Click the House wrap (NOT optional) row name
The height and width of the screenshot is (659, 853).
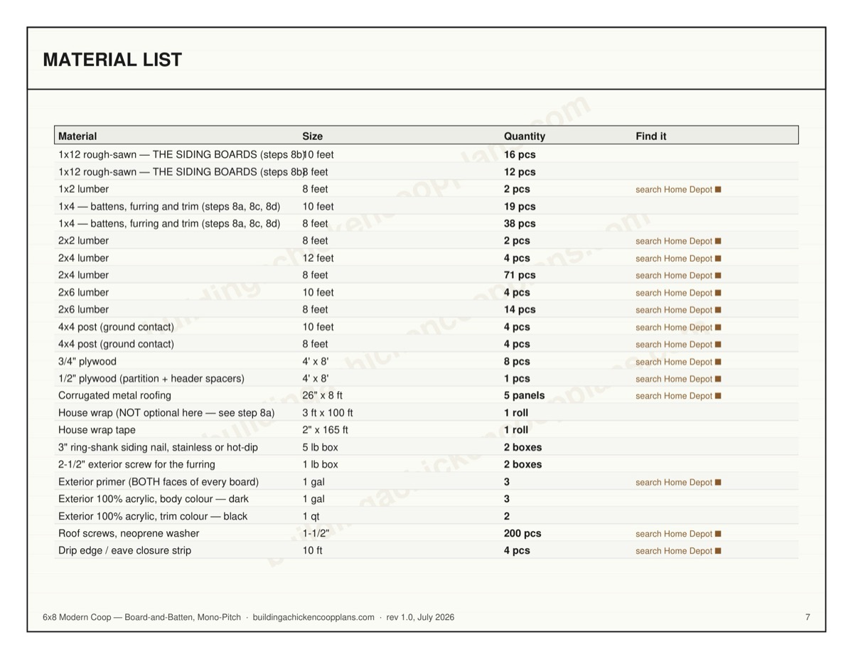click(166, 412)
